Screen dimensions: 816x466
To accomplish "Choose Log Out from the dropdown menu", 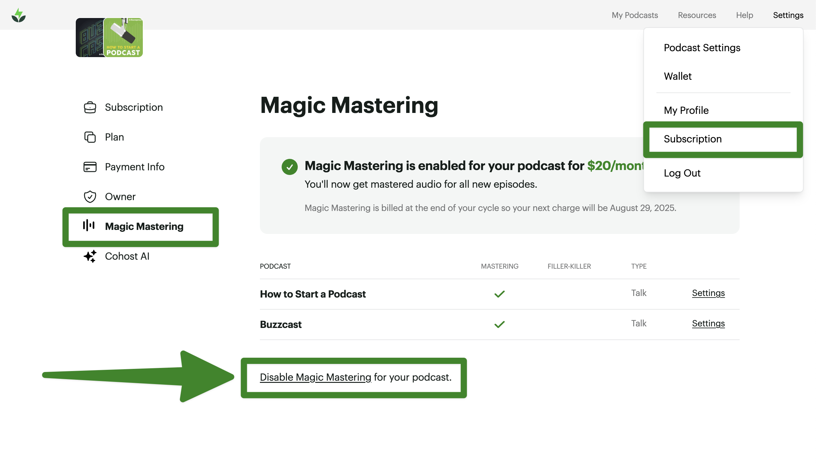I will [x=682, y=173].
